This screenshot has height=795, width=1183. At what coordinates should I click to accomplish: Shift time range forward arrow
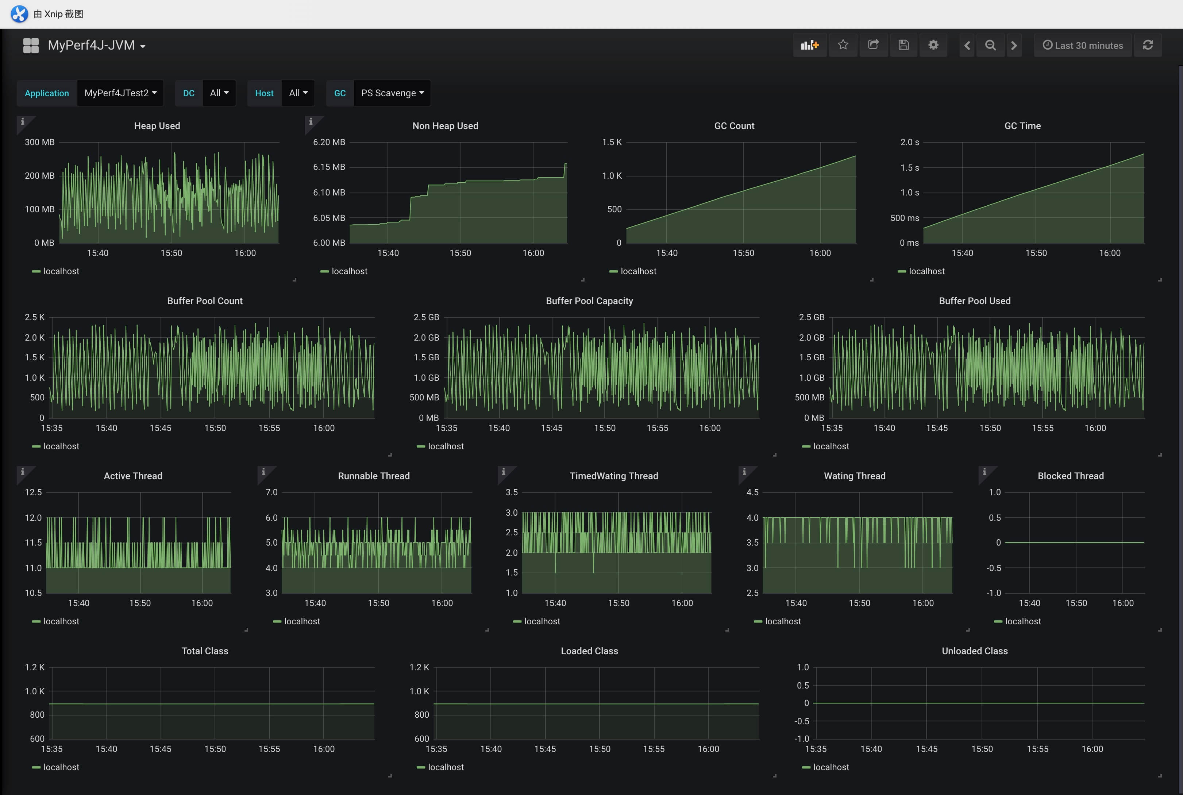(x=1014, y=45)
